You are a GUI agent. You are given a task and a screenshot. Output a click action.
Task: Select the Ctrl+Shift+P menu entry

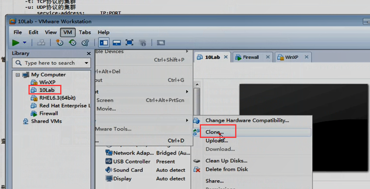144,60
